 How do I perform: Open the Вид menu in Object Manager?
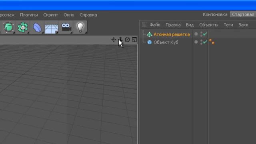point(190,25)
